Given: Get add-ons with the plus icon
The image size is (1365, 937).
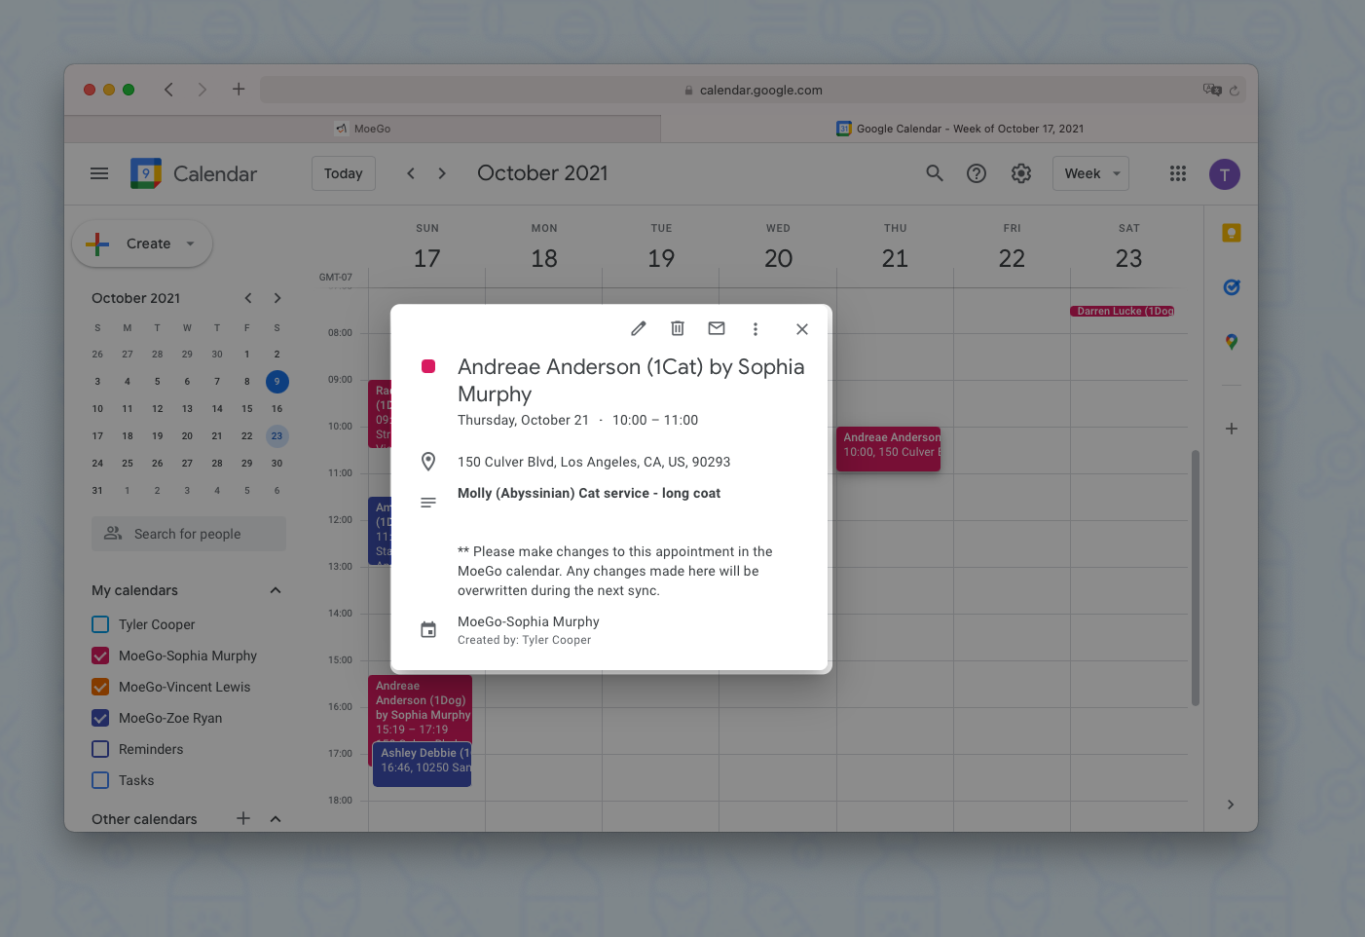Looking at the screenshot, I should click(x=1232, y=429).
